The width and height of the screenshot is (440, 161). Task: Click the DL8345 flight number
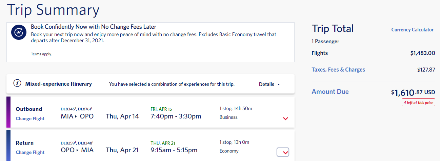click(68, 109)
